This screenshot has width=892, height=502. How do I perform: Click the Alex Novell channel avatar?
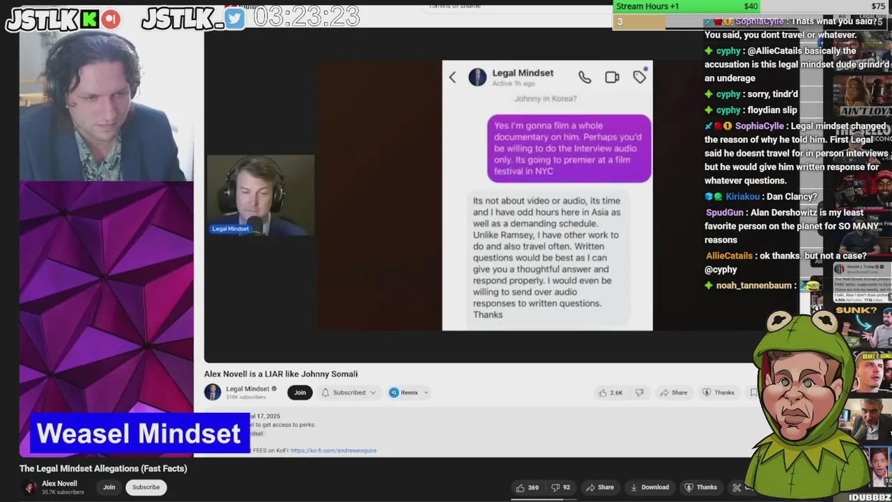click(29, 487)
